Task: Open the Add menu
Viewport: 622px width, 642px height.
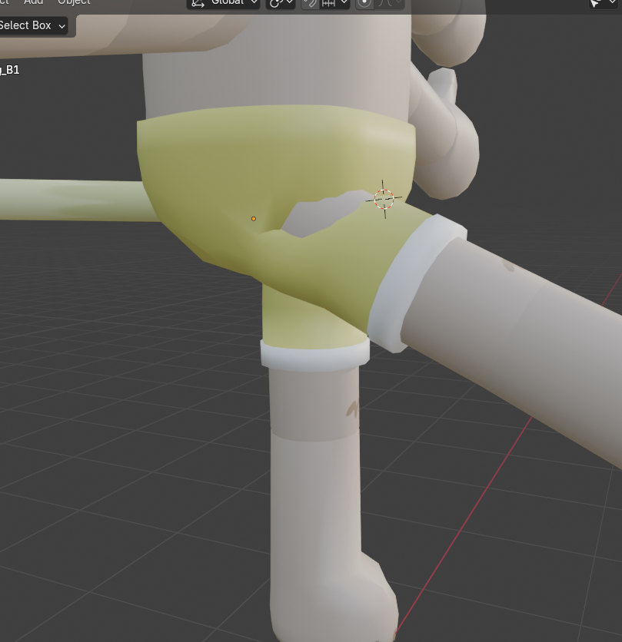Action: pyautogui.click(x=33, y=2)
